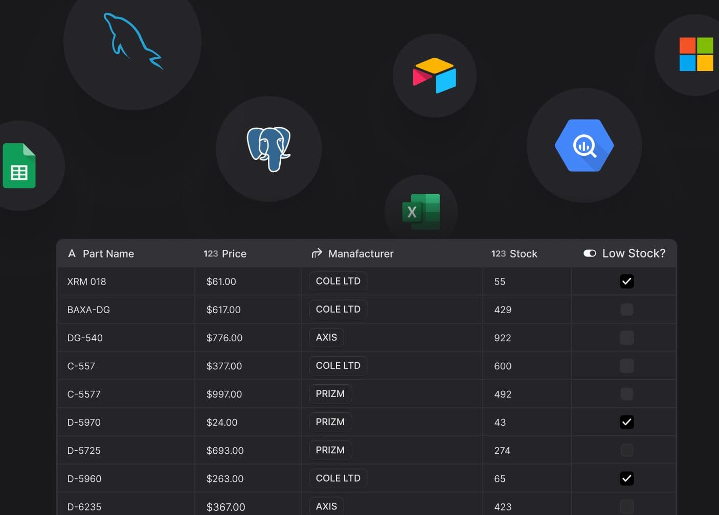
Task: Toggle the Low Stock checkbox for D-5960
Action: pyautogui.click(x=626, y=478)
